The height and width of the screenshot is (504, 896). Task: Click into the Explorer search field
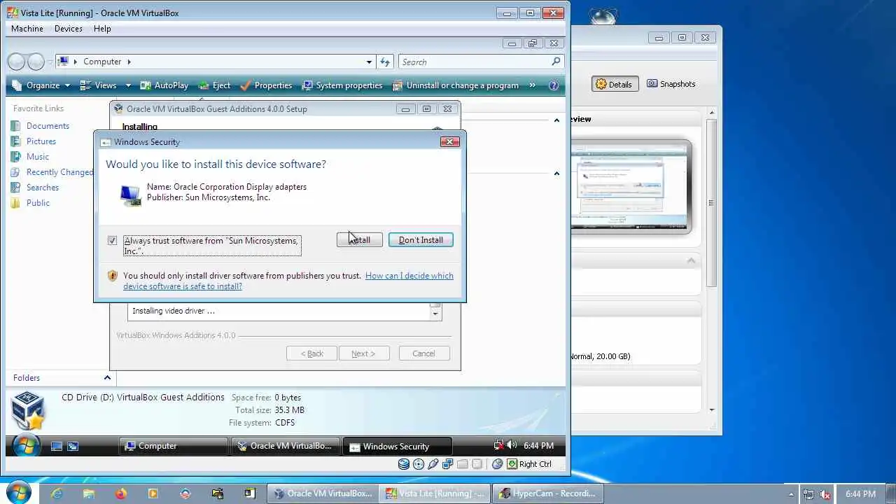[x=475, y=62]
